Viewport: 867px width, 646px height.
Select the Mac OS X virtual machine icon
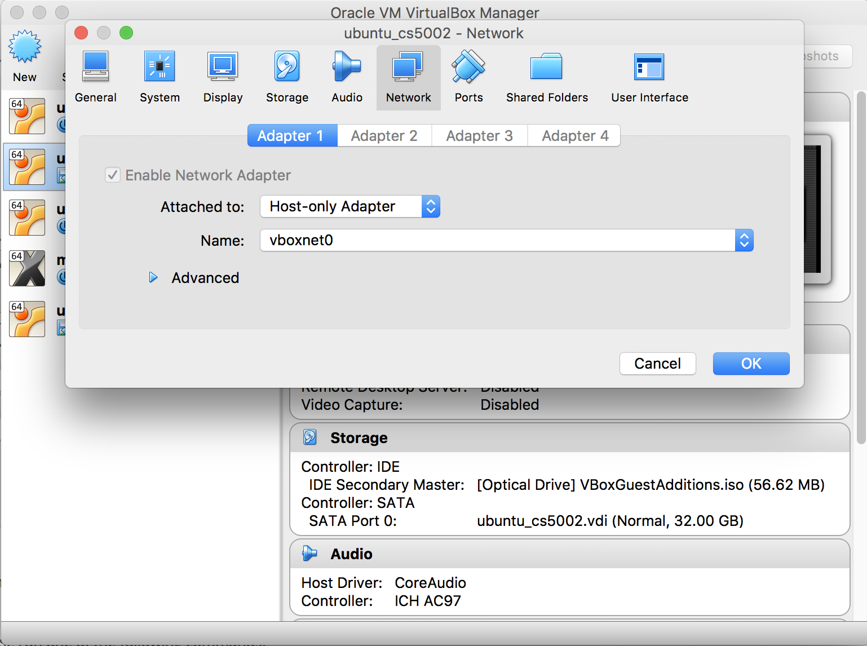27,268
